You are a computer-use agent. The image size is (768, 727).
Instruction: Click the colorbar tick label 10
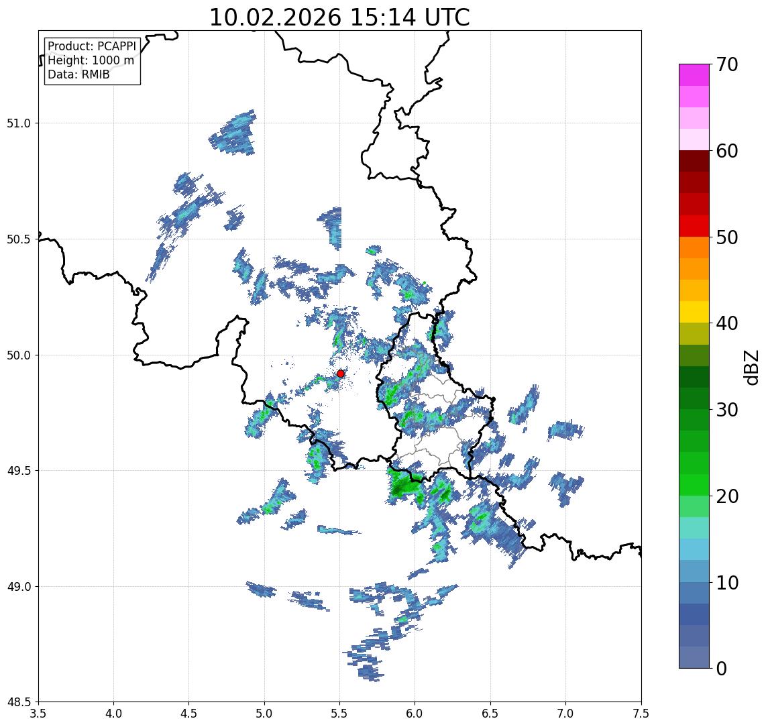727,582
